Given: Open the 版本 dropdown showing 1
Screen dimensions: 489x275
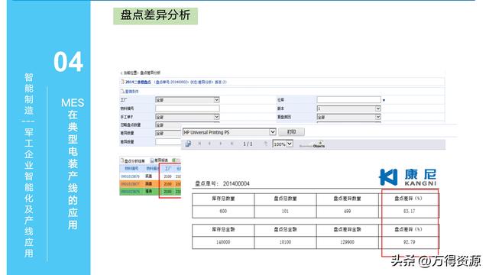Looking at the screenshot, I should click(348, 108).
